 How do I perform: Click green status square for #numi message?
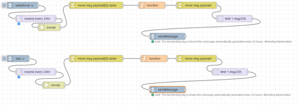[x=152, y=42]
